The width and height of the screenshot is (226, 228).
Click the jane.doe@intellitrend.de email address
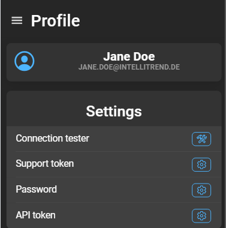click(129, 67)
